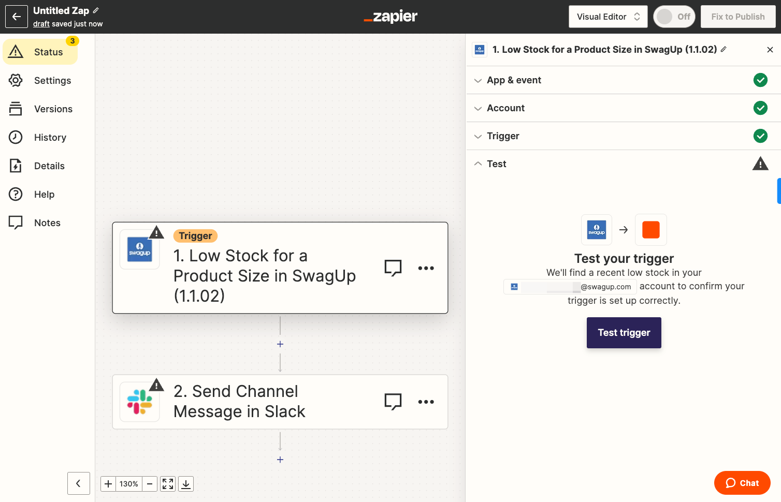Open three-dots menu on Slack step

pyautogui.click(x=426, y=402)
